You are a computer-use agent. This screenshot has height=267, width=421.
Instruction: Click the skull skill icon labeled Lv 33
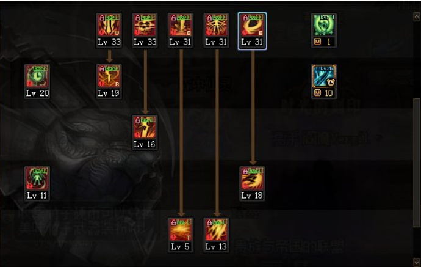145,25
